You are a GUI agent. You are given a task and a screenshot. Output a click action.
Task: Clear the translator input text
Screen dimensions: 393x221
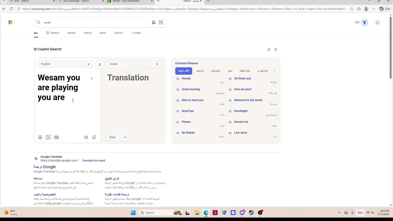coord(91,78)
